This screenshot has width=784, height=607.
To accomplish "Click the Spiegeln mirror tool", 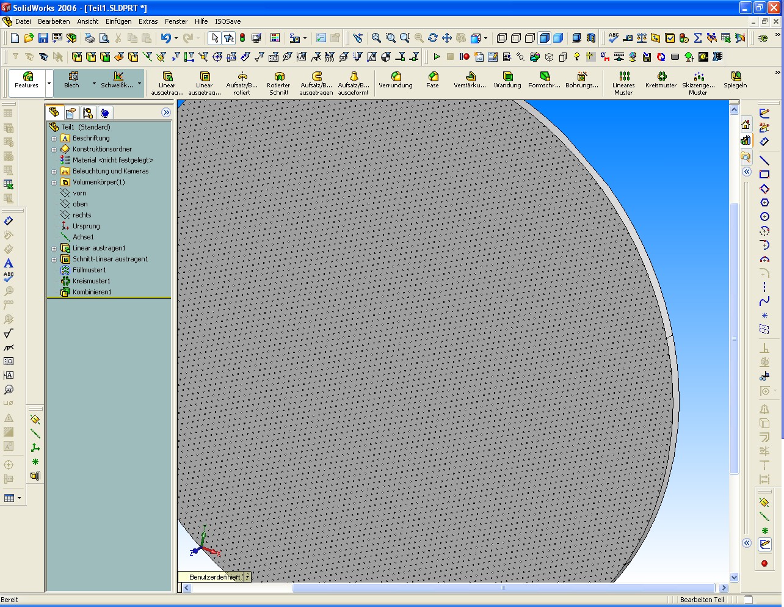I will tap(736, 80).
